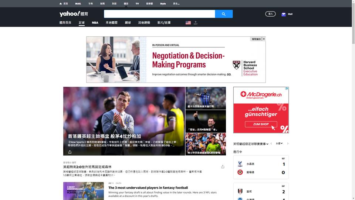355x200 pixels.
Task: Open 新聞 in the top bar
Action: 102,4
